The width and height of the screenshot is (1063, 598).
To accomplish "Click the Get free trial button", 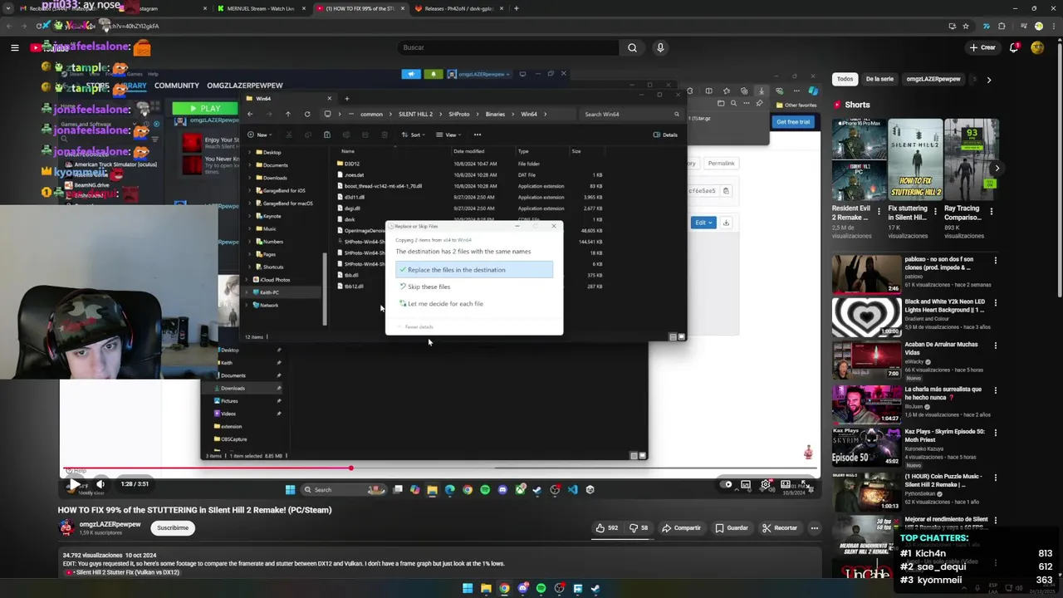I will pos(793,122).
